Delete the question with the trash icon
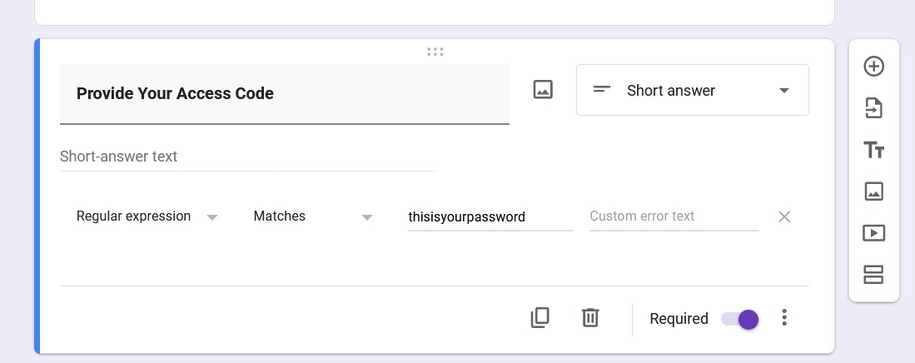The width and height of the screenshot is (915, 363). 590,318
